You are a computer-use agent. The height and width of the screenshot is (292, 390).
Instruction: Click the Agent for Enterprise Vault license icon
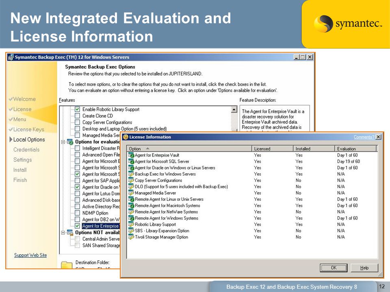click(x=131, y=155)
